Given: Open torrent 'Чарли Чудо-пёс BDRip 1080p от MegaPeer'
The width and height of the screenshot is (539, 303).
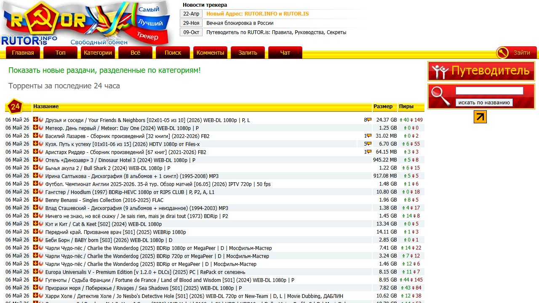Looking at the screenshot, I should click(158, 248).
